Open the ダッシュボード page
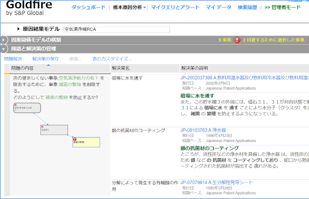The width and height of the screenshot is (309, 199). (x=88, y=7)
